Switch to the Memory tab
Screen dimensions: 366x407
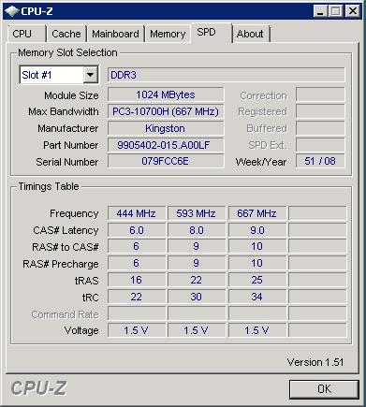pyautogui.click(x=168, y=34)
